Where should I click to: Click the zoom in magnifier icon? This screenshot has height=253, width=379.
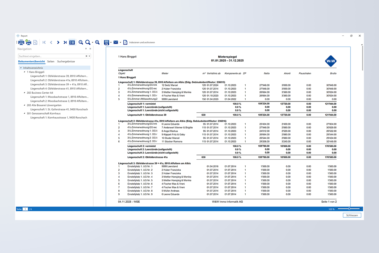click(97, 43)
